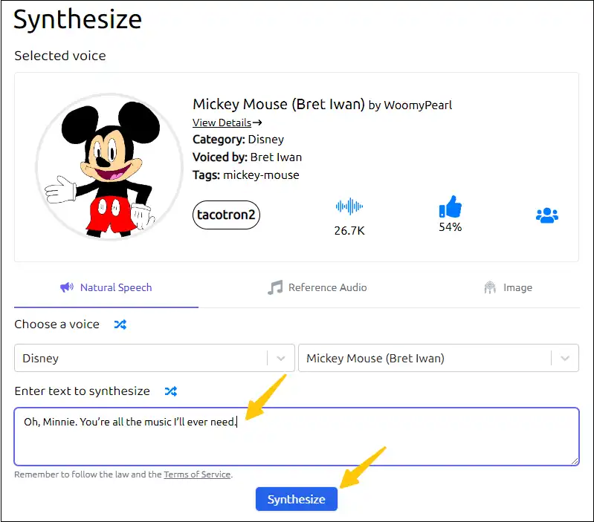Click the Synthesize page heading
Image resolution: width=594 pixels, height=522 pixels.
click(77, 19)
